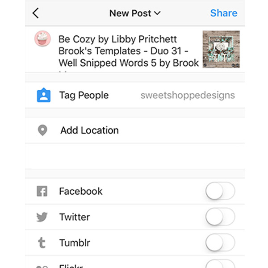Open the New Post title menu
This screenshot has height=268, width=268.
(x=135, y=13)
